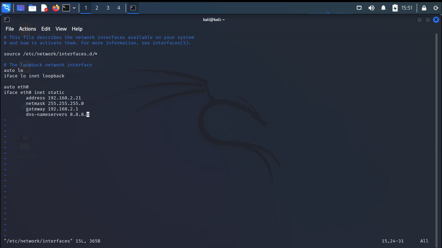442x248 pixels.
Task: Click the show desktop icon
Action: 21,8
